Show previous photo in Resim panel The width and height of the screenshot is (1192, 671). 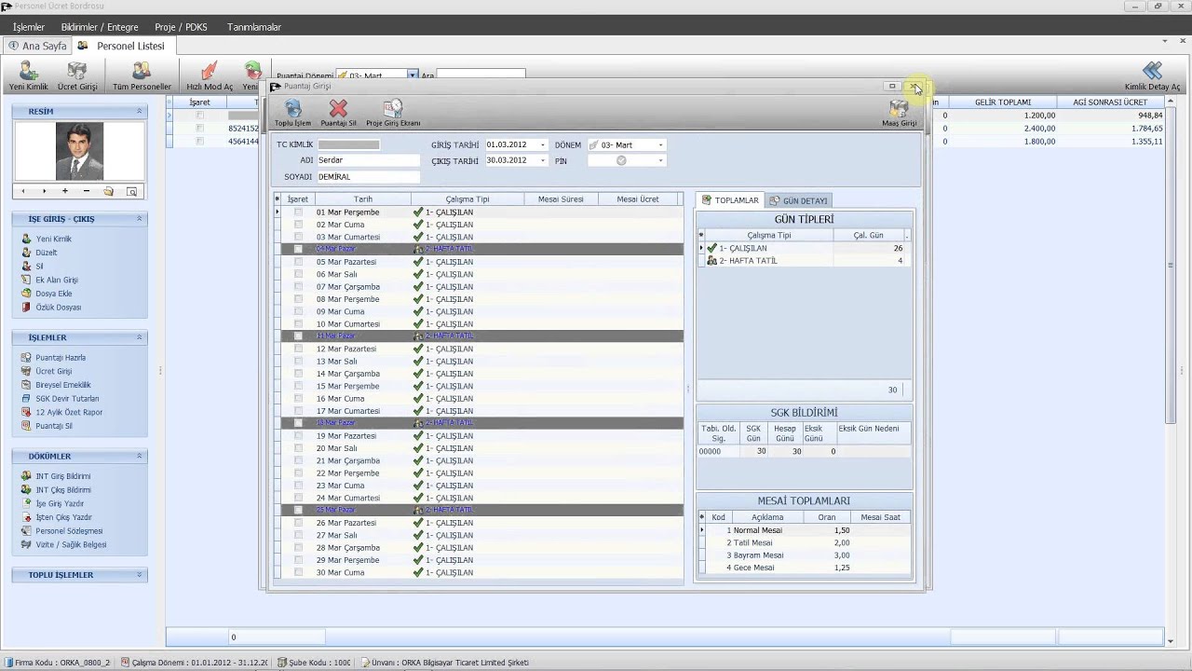pos(22,191)
